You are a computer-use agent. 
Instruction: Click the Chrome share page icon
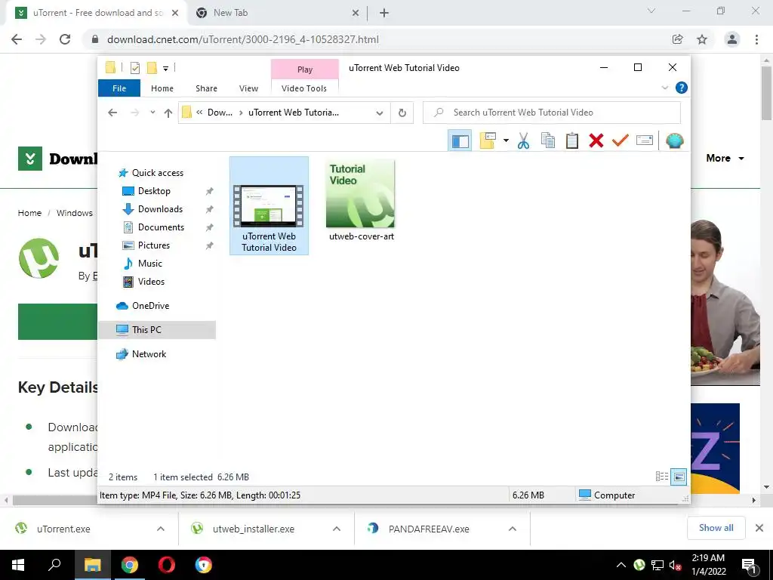(x=677, y=39)
